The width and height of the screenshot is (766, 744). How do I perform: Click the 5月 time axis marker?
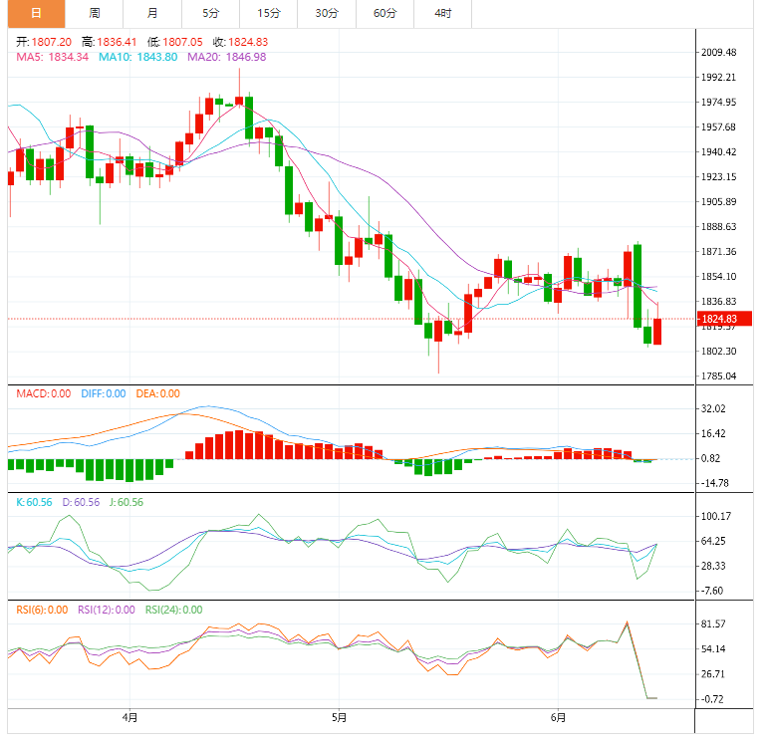coord(339,718)
